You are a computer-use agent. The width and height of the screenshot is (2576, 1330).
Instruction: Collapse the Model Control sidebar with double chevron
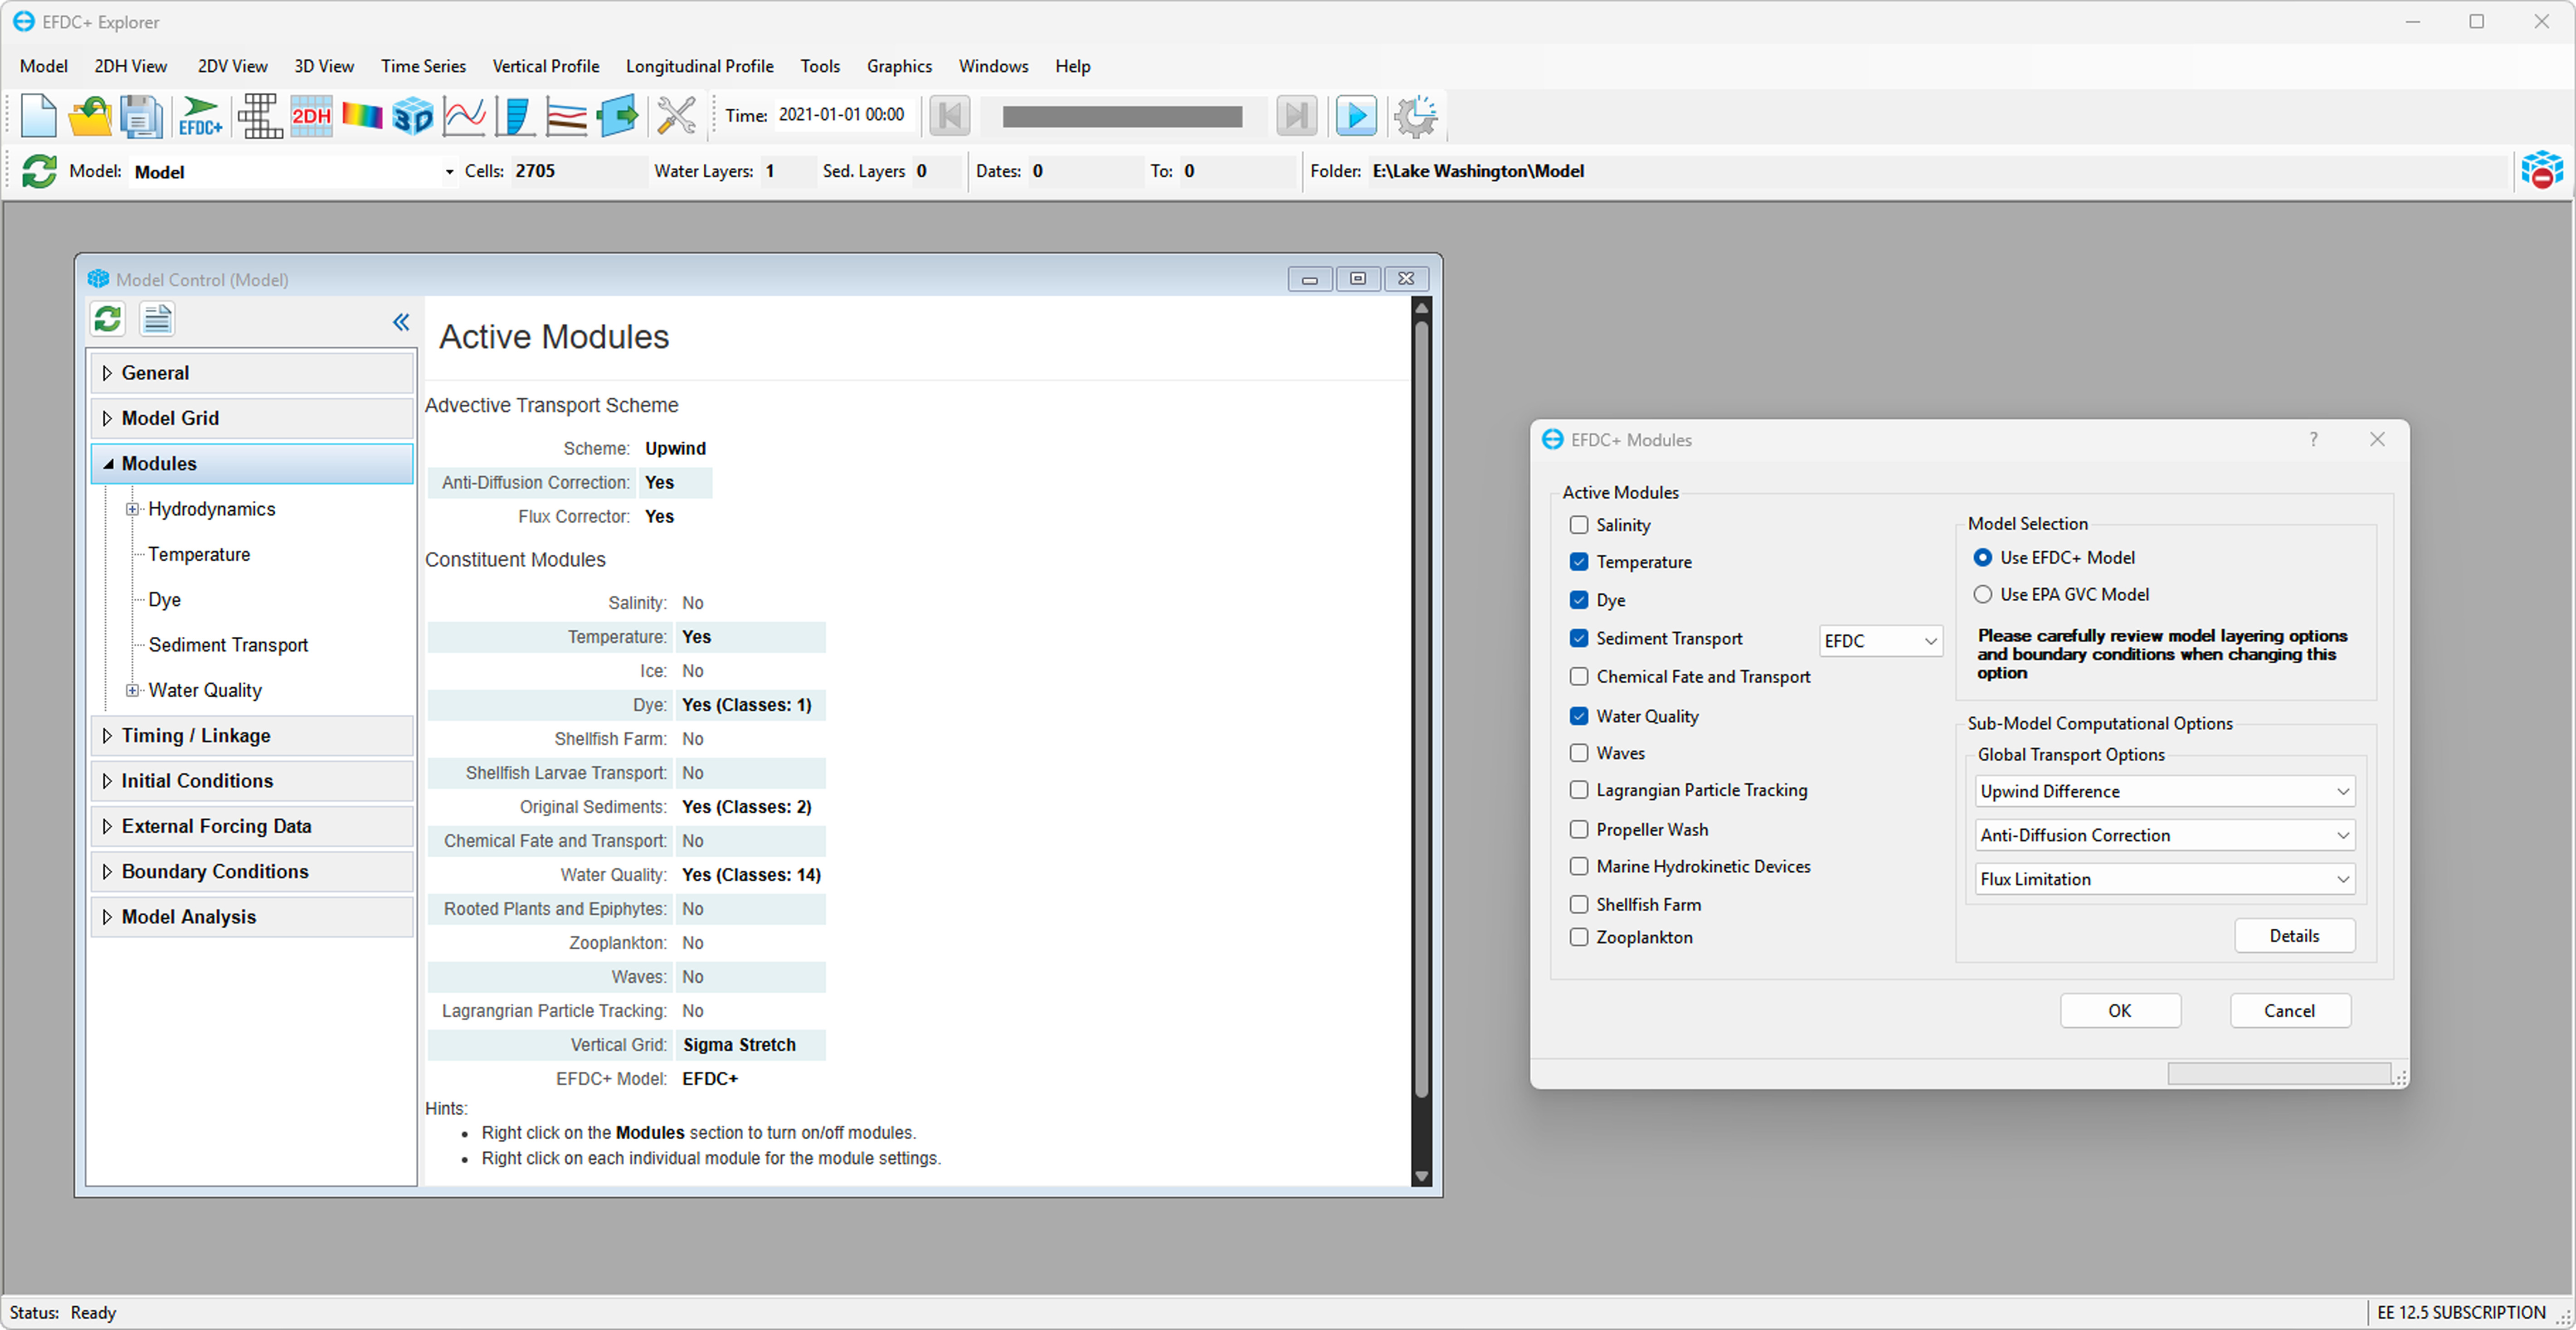401,322
